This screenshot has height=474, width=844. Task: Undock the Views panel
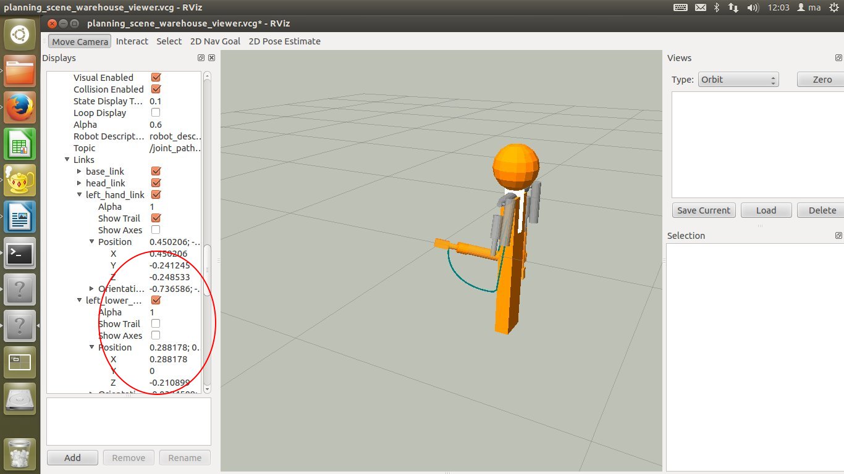click(838, 58)
